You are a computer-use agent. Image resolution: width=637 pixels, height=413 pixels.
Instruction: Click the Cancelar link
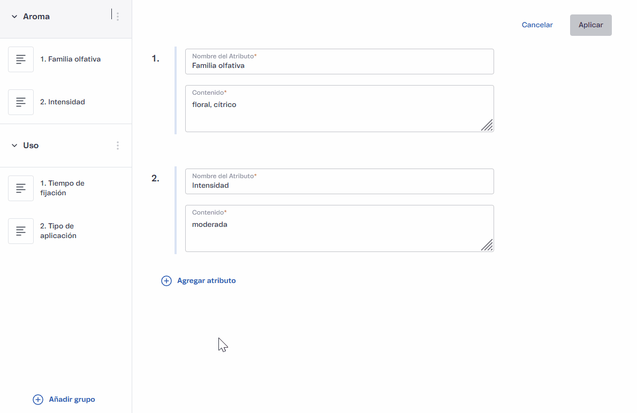coord(537,25)
